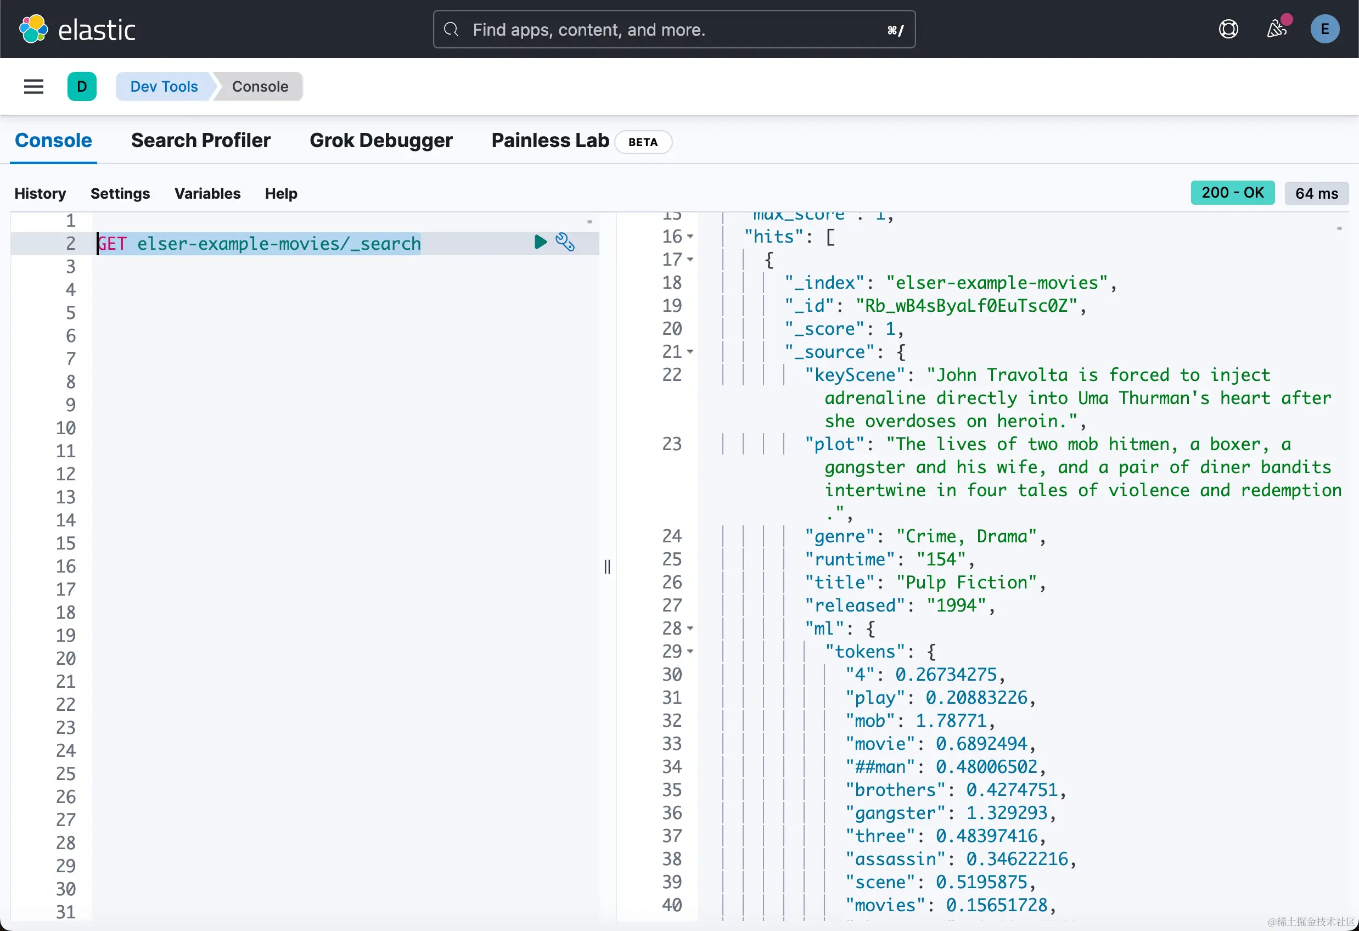This screenshot has width=1359, height=931.
Task: Run the GET request with the play icon
Action: [x=540, y=242]
